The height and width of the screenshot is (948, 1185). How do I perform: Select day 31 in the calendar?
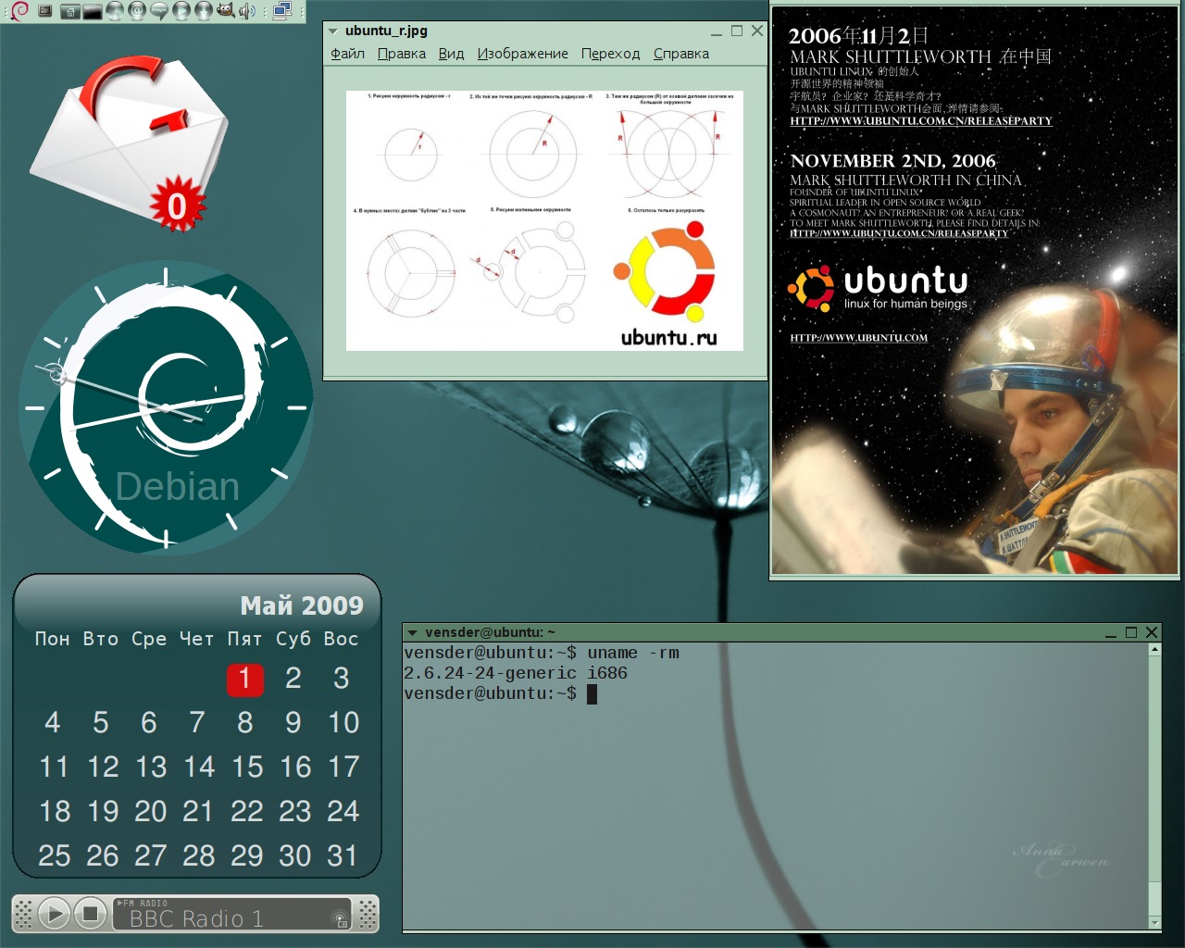click(x=342, y=855)
